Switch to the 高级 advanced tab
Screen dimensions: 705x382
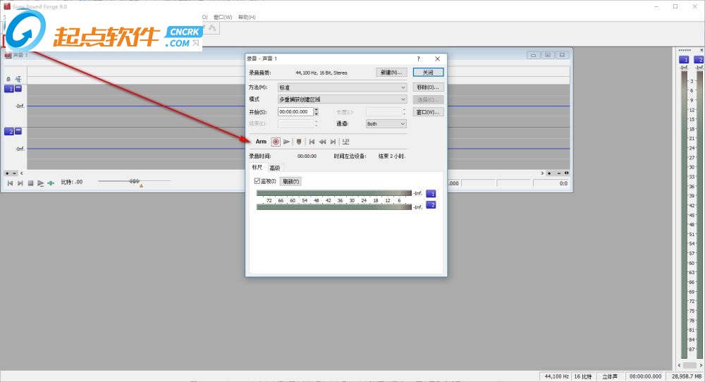pyautogui.click(x=275, y=168)
